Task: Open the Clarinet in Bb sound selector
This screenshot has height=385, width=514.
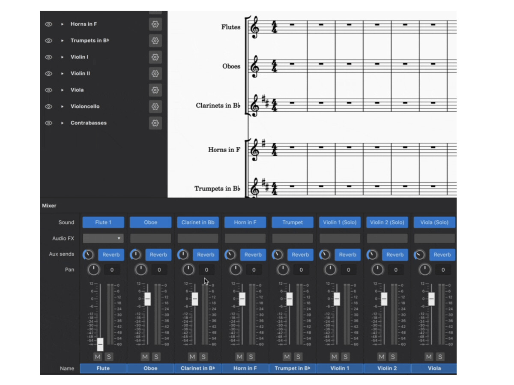Action: tap(198, 222)
